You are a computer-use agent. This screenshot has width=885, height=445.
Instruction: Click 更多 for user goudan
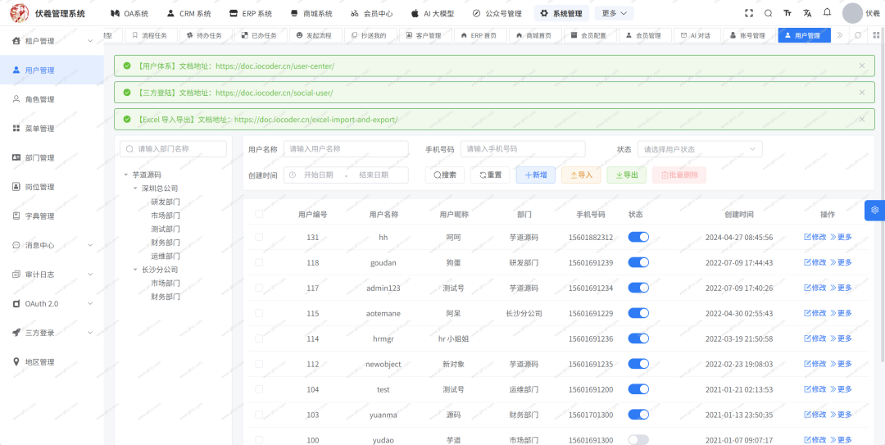pos(841,262)
